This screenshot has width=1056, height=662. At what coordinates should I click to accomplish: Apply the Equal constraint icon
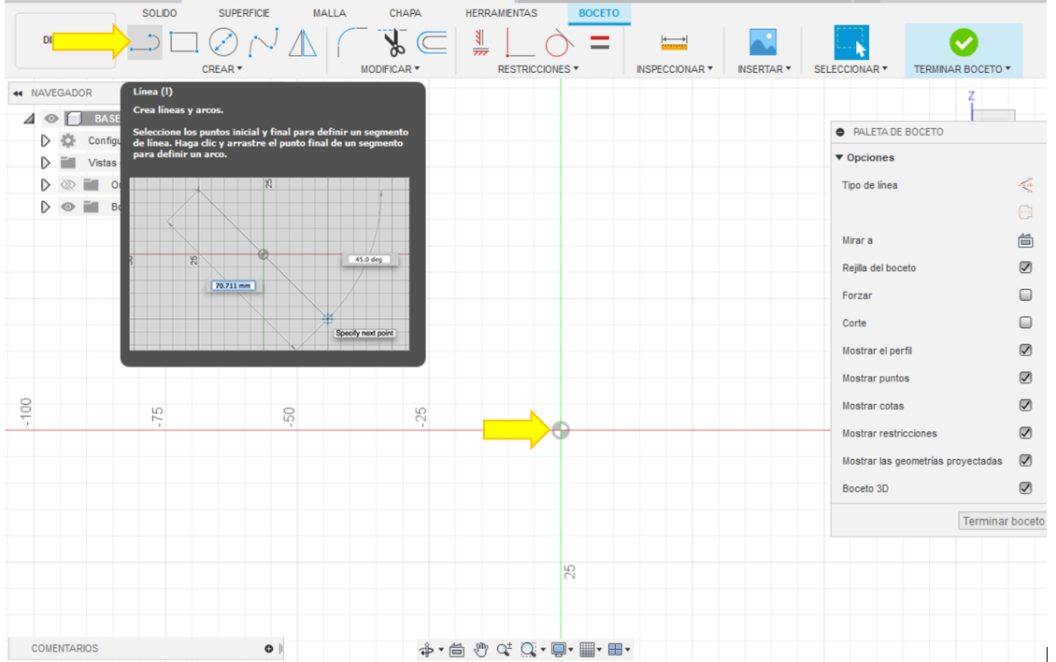pyautogui.click(x=599, y=42)
